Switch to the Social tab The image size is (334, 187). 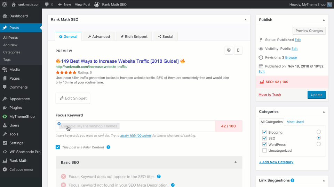[166, 36]
